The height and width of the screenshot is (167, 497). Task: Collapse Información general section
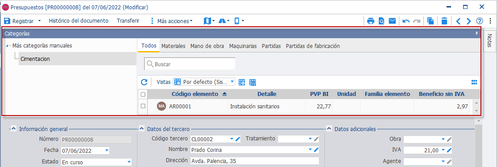click(x=14, y=128)
